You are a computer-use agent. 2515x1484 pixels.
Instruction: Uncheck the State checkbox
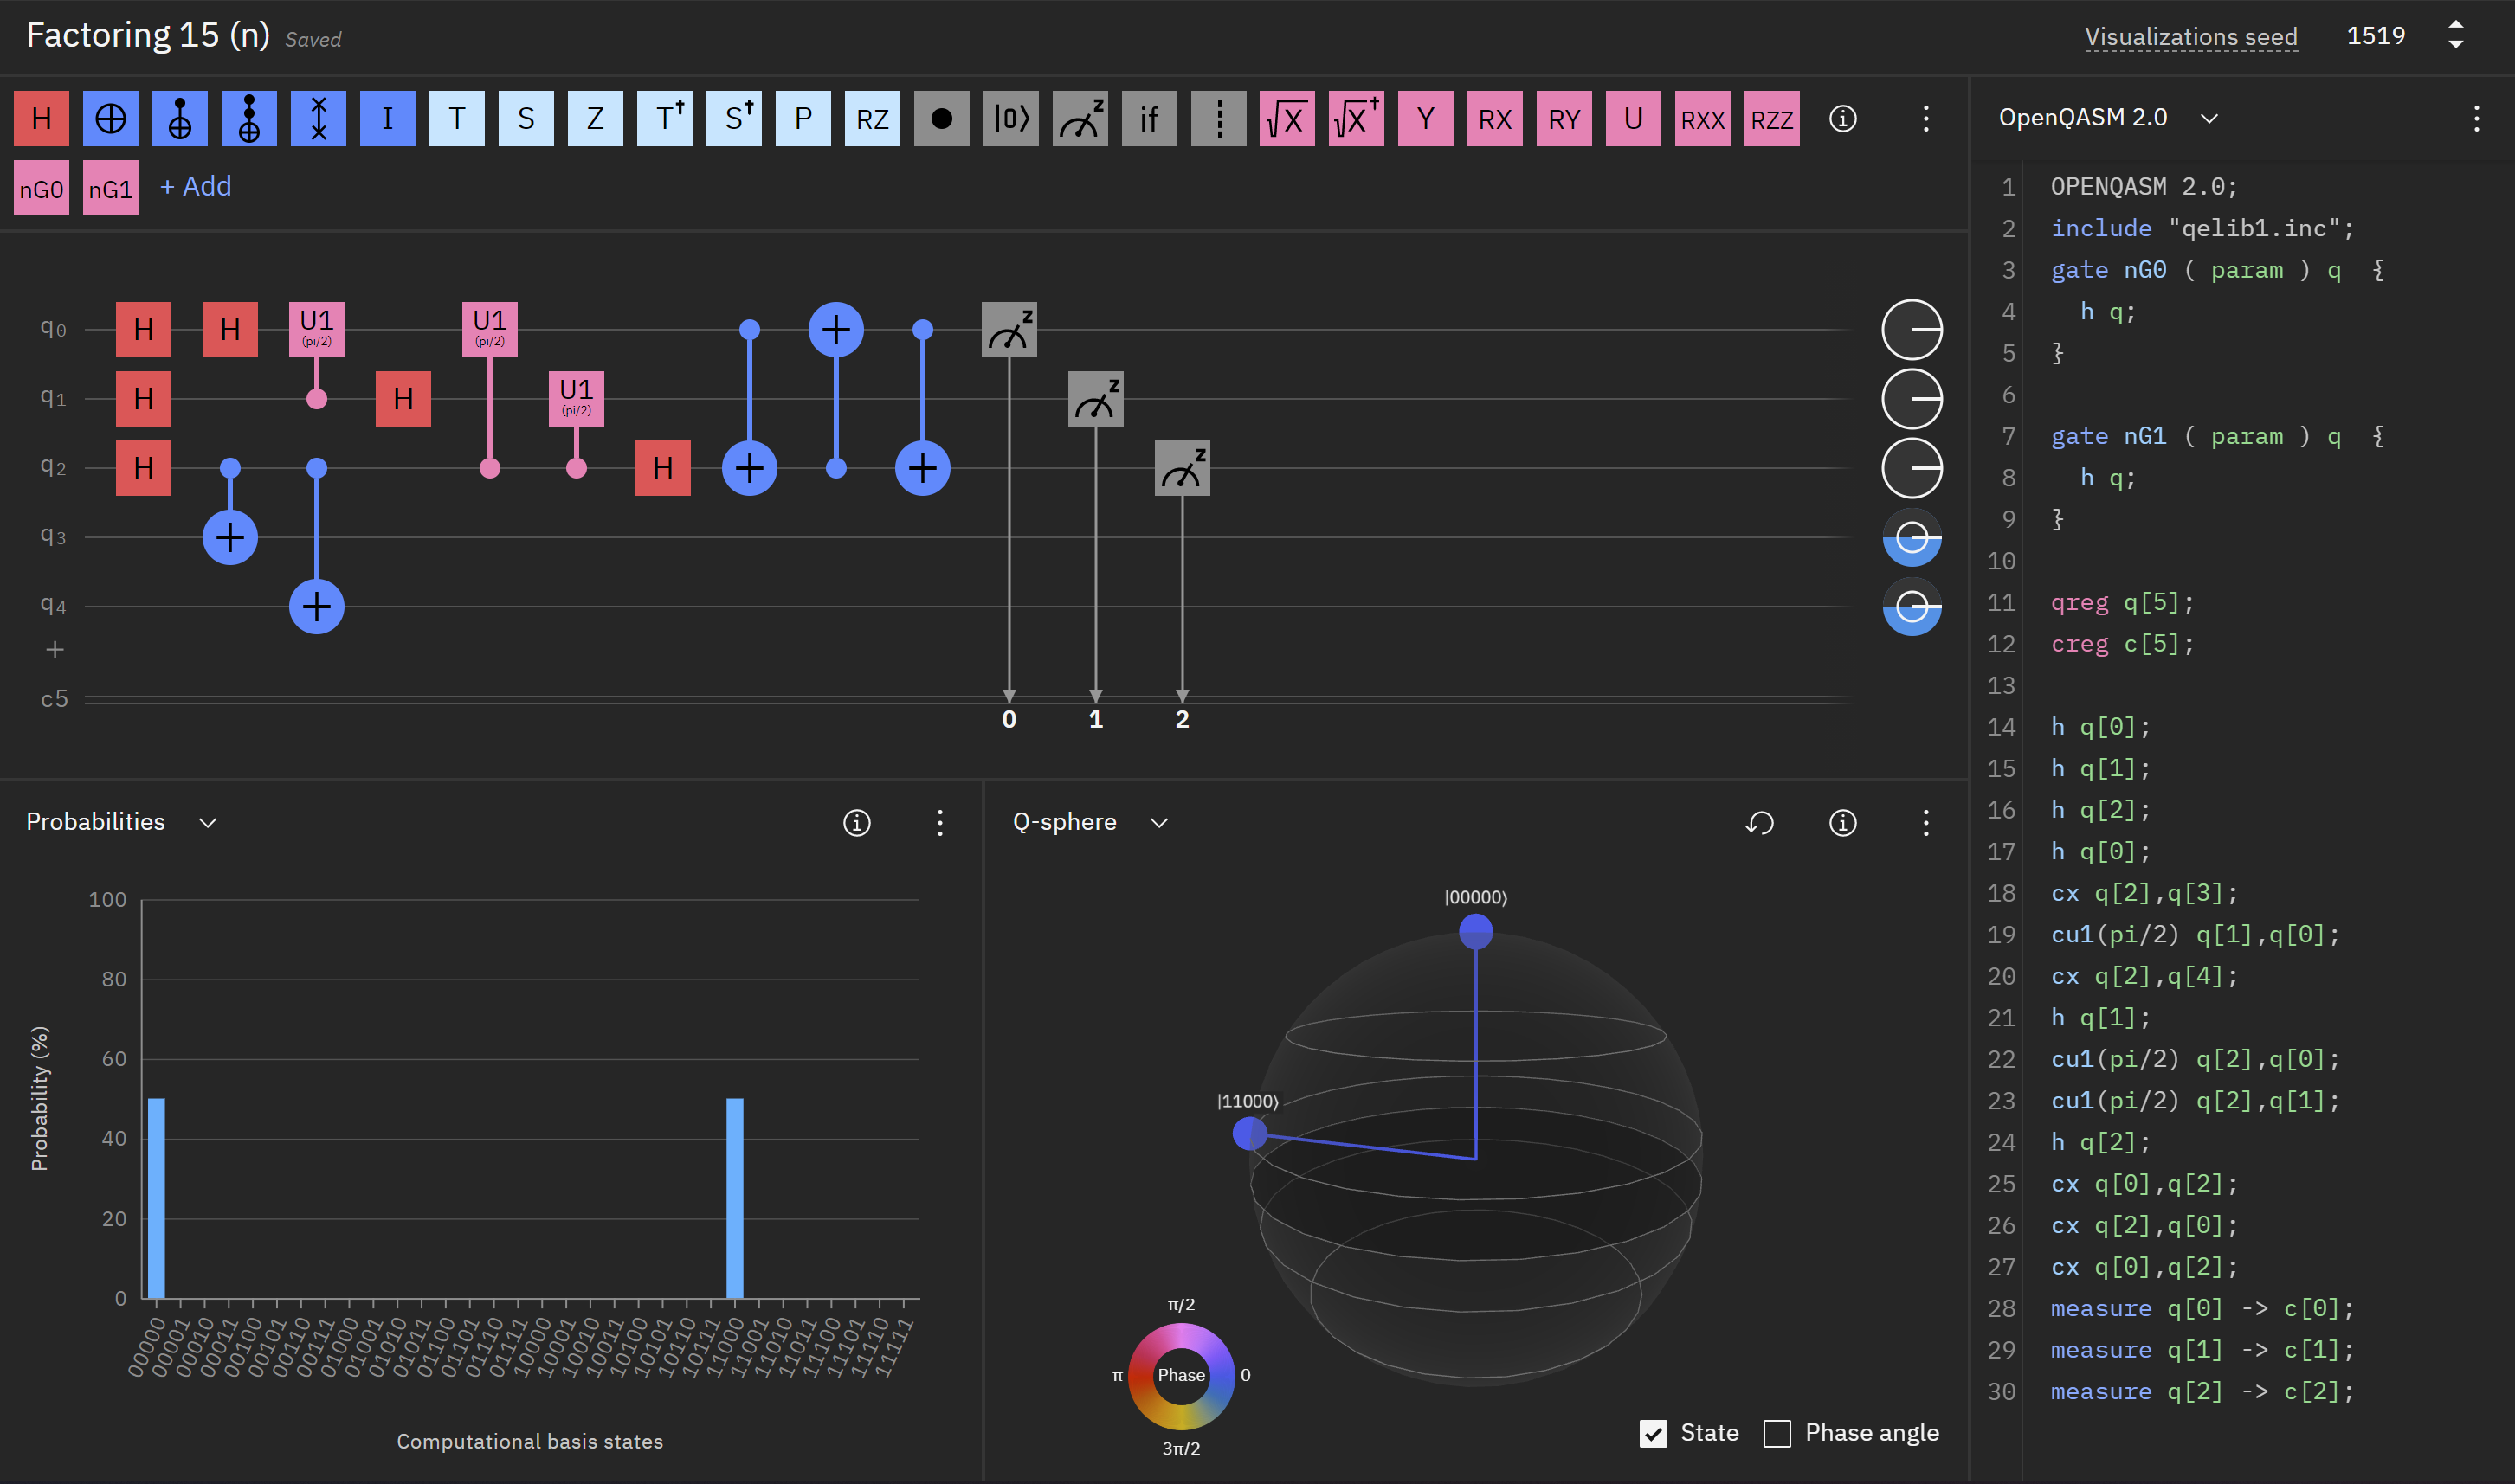click(1654, 1433)
